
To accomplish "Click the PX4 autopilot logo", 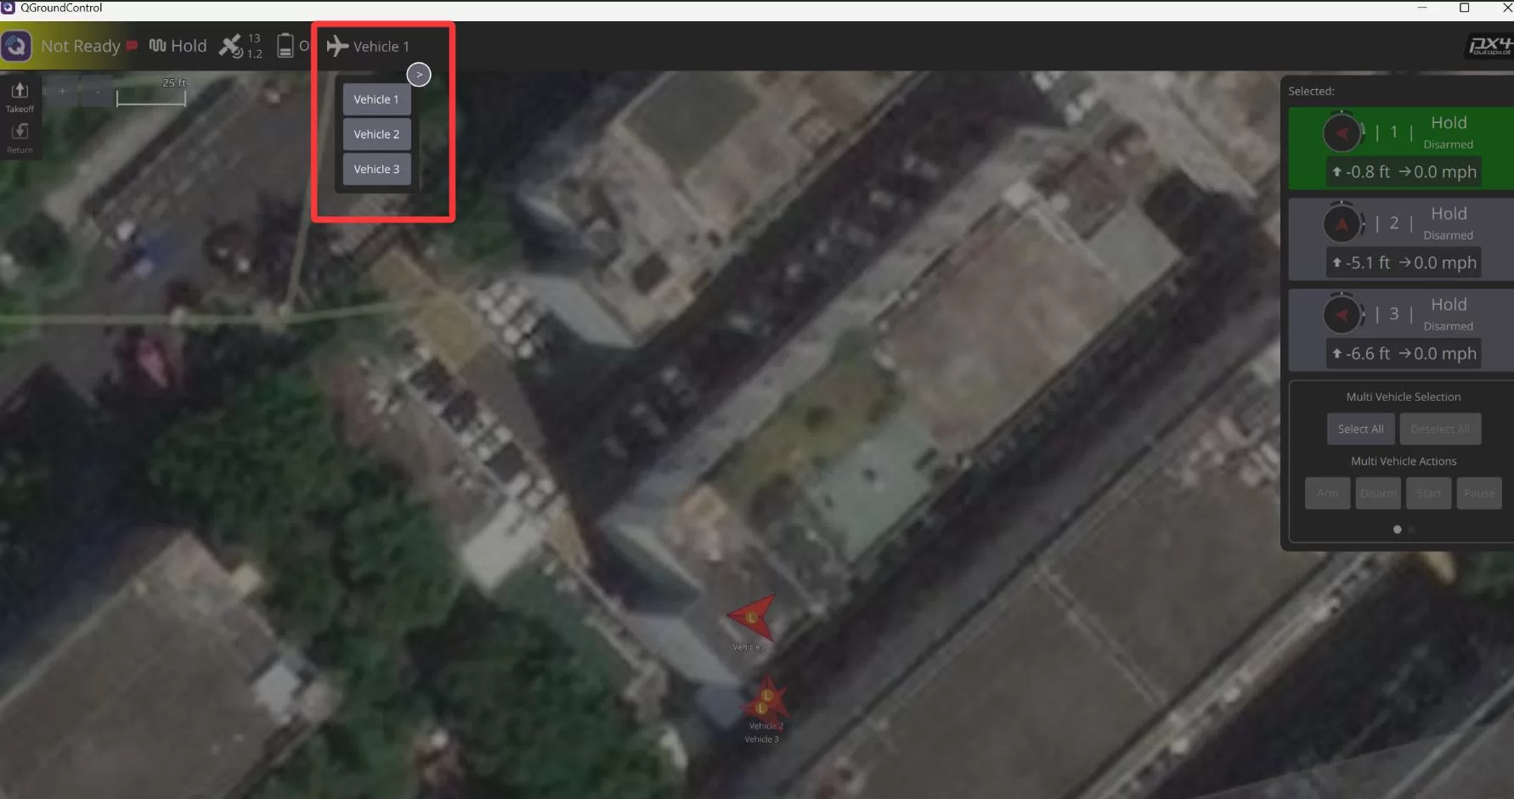I will 1490,46.
